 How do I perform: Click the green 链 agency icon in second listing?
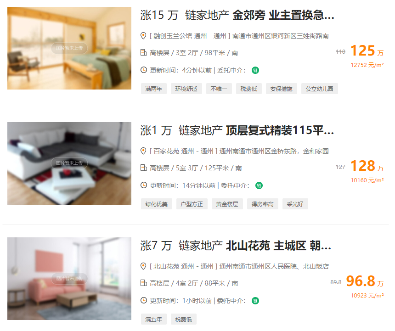(x=259, y=185)
